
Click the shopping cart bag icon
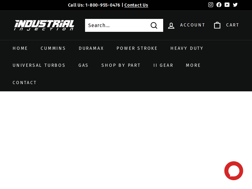pos(217,25)
